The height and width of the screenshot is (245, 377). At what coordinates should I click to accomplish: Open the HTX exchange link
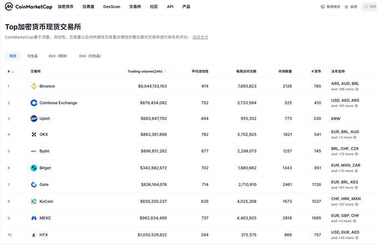click(x=43, y=235)
